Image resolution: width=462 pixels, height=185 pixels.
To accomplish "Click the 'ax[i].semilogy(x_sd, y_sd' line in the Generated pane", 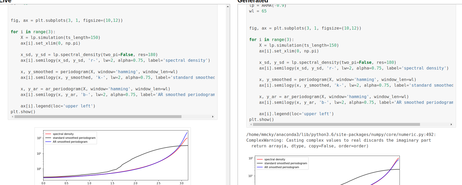I will pyautogui.click(x=354, y=68).
